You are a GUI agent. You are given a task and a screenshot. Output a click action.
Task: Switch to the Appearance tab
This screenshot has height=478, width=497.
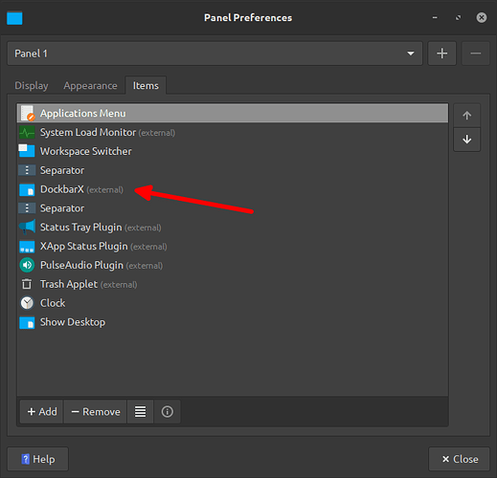coord(90,85)
